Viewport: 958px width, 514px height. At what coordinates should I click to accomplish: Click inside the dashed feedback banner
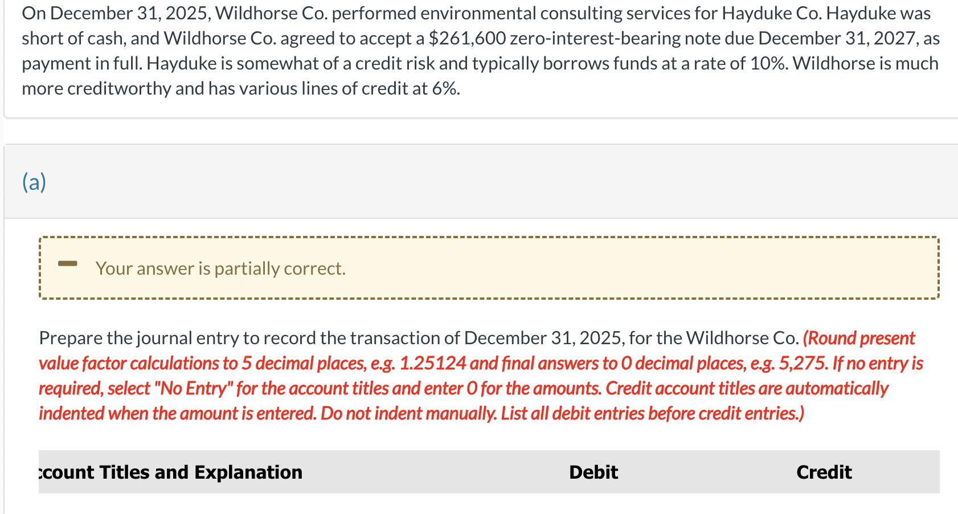490,268
